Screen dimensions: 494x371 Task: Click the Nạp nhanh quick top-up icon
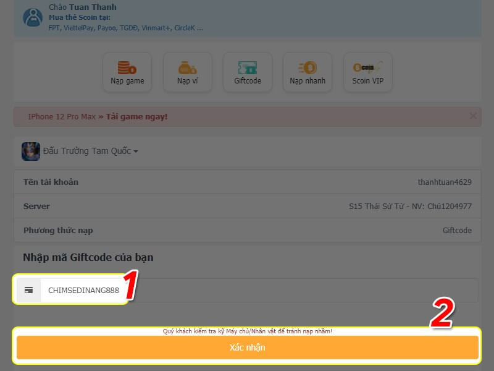(307, 72)
